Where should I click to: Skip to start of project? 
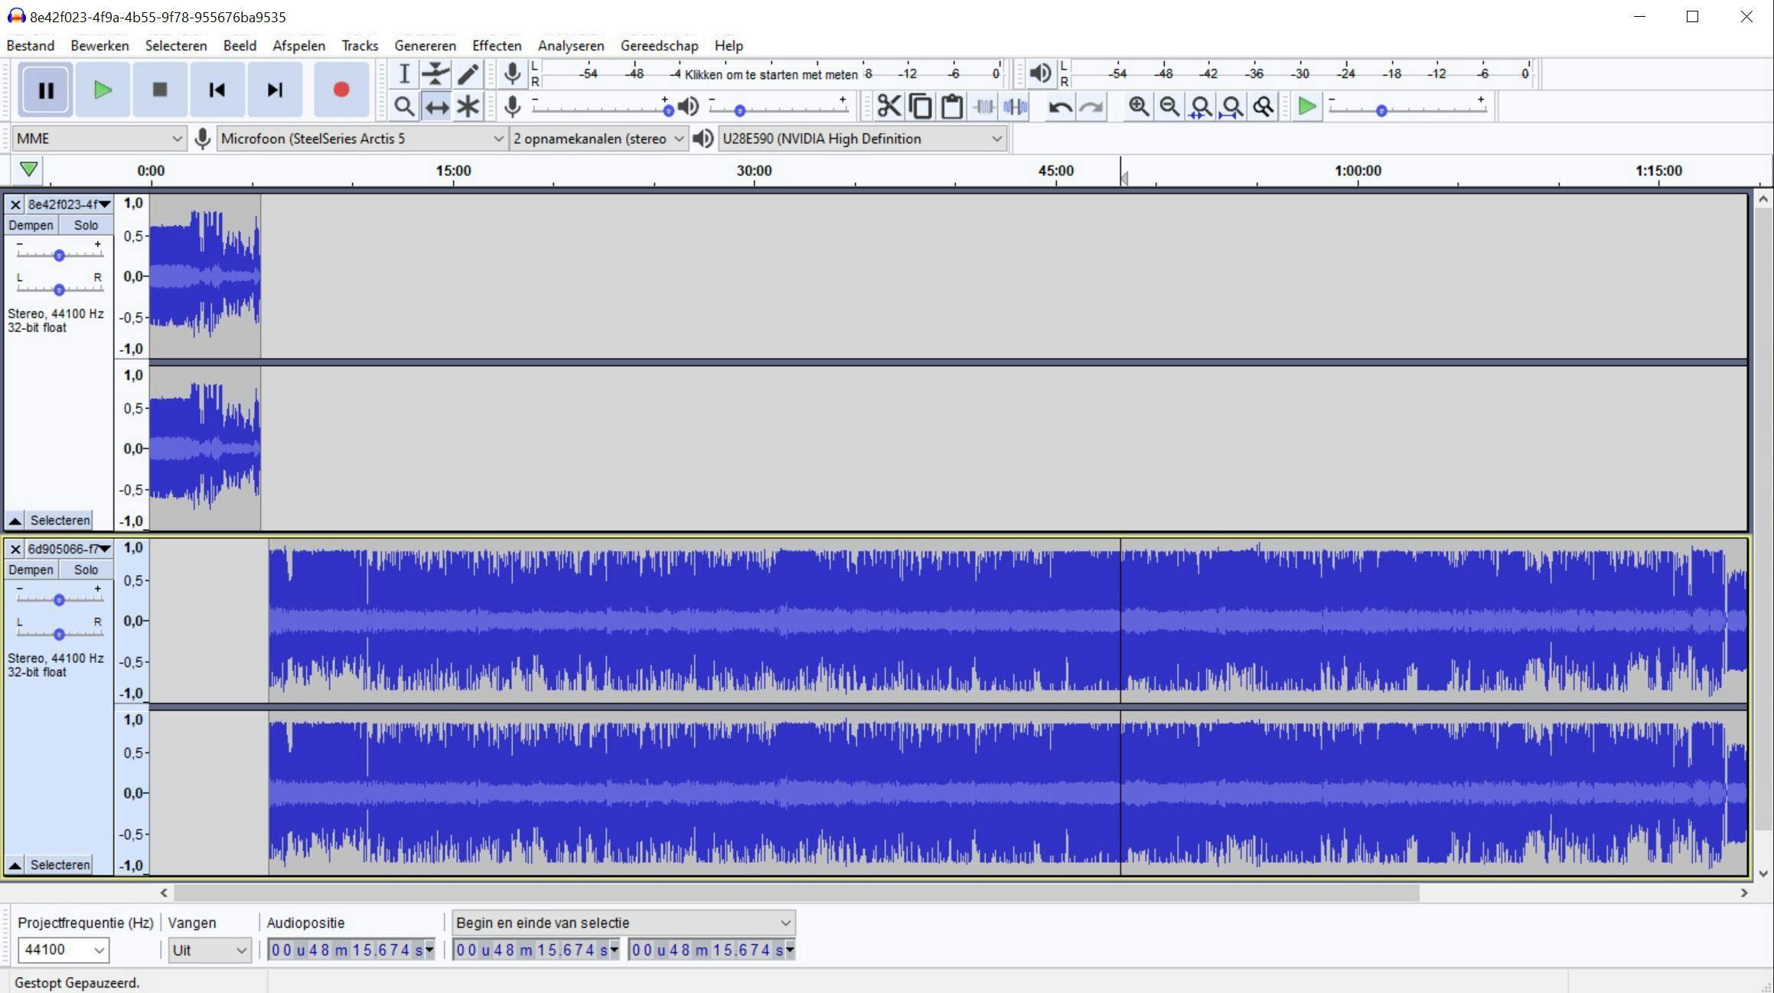217,90
